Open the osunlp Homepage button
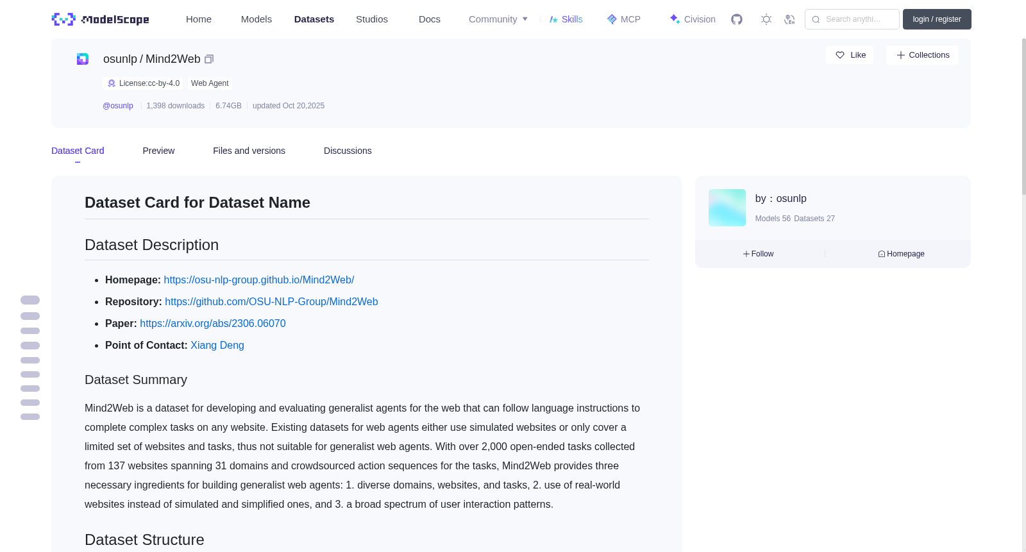This screenshot has width=1026, height=552. (x=901, y=254)
